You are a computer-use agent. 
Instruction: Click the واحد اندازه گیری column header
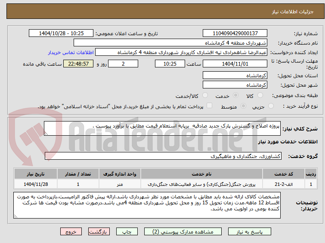click(x=120, y=174)
